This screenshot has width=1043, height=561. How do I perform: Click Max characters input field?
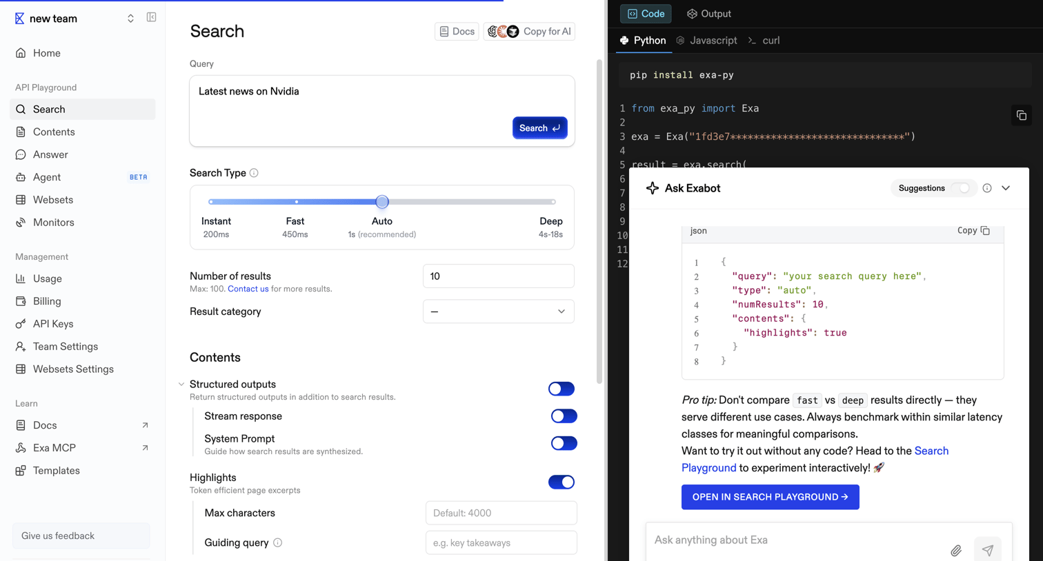coord(501,513)
